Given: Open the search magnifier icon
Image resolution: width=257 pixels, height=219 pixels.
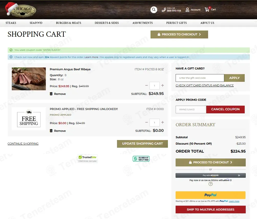Looking at the screenshot, I should [154, 10].
